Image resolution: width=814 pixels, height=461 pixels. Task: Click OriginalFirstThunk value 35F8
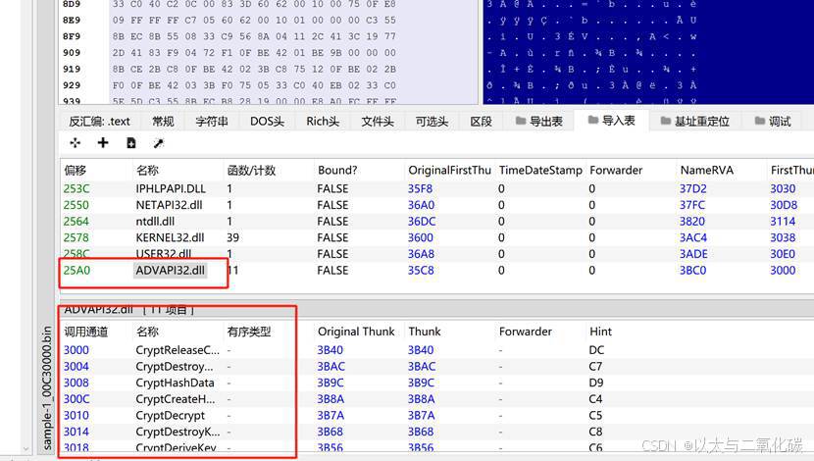click(420, 188)
